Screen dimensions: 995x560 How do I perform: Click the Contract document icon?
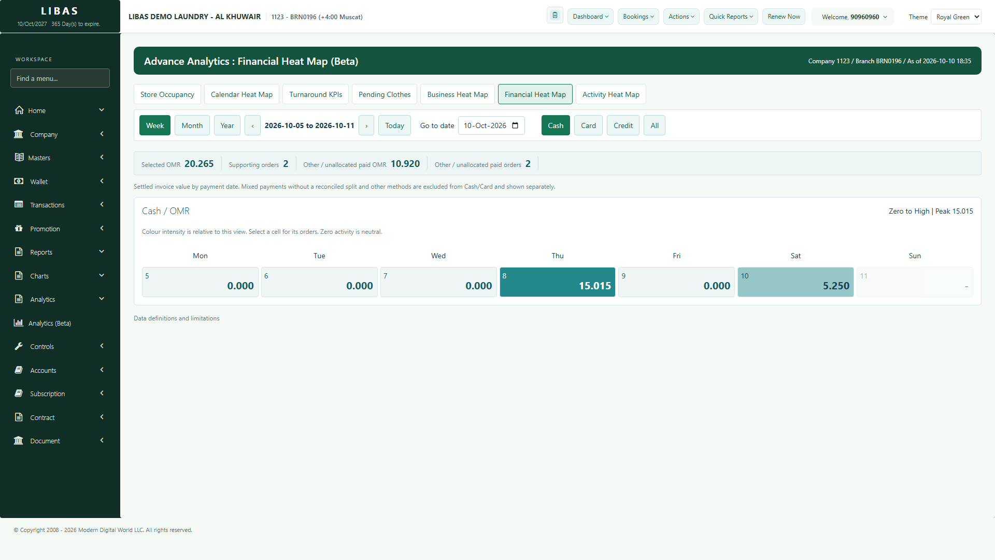tap(19, 417)
